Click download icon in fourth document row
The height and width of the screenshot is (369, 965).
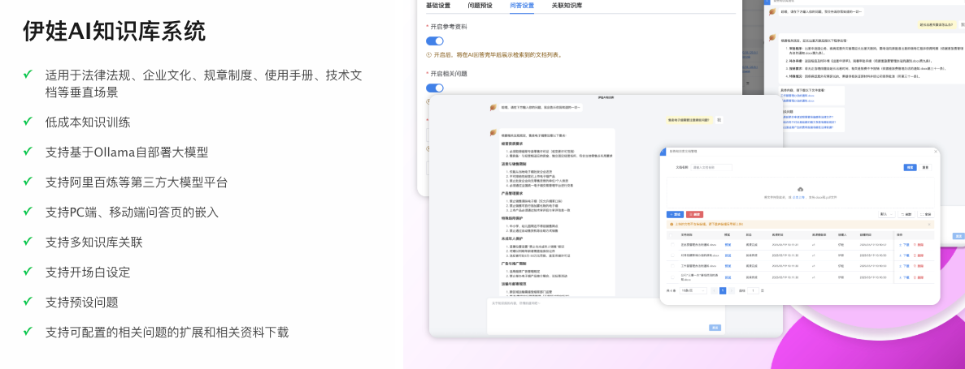901,277
